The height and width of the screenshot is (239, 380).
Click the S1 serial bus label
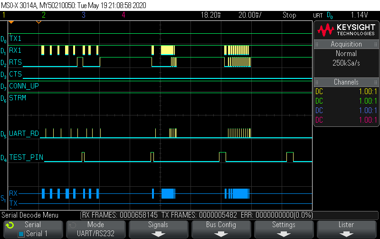coord(3,199)
